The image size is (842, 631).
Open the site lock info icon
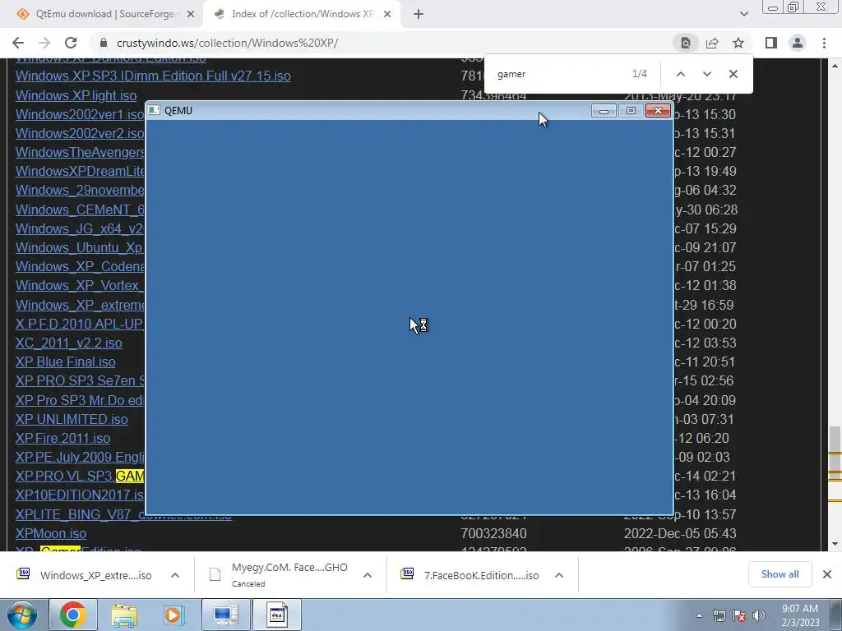tap(104, 43)
